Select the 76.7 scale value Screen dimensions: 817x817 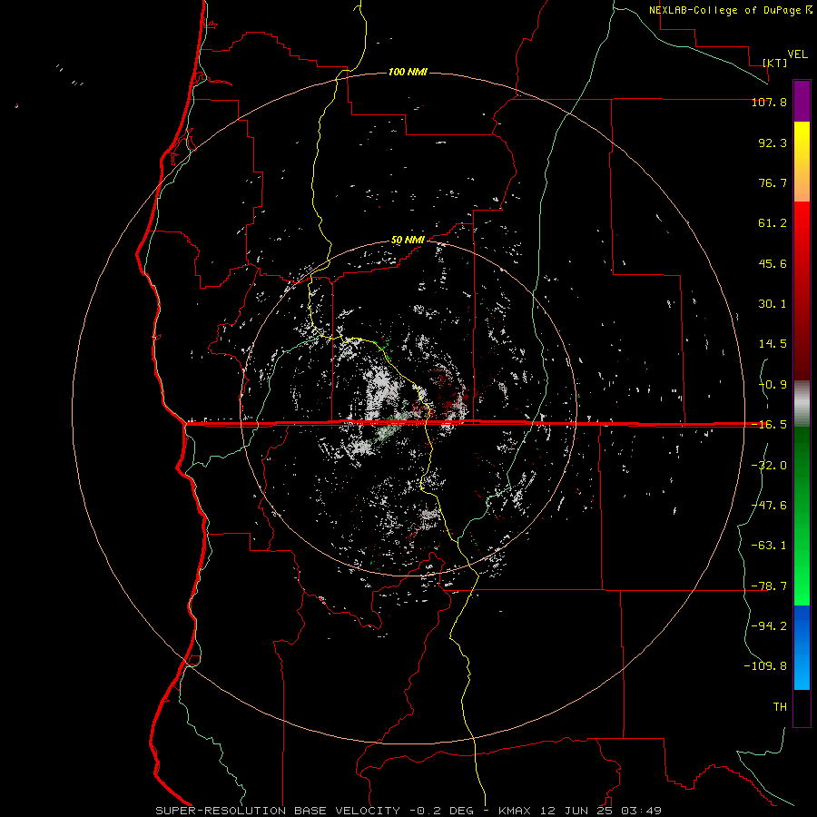coord(773,182)
